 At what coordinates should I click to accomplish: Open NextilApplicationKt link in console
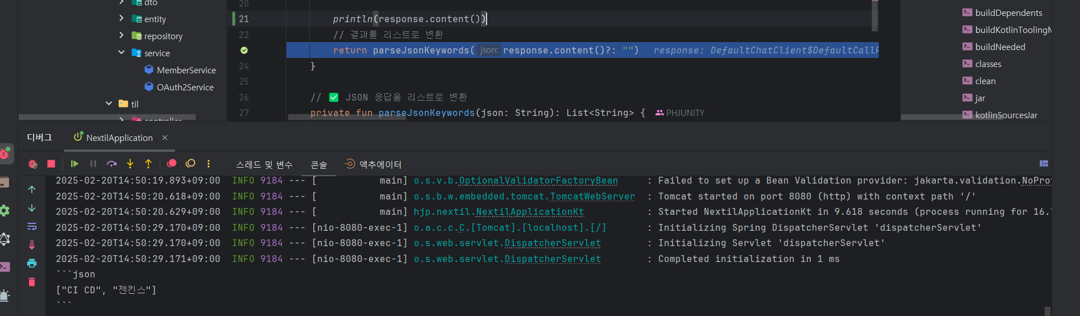(530, 211)
